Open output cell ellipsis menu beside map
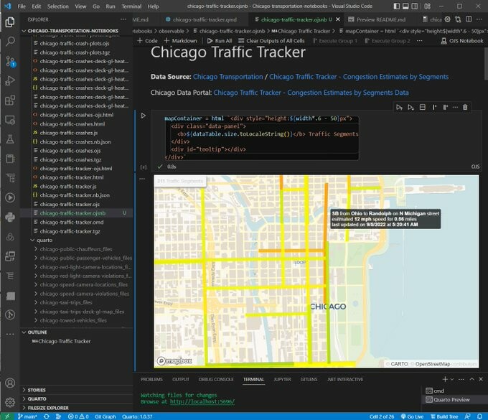Image resolution: width=488 pixels, height=420 pixels. coord(142,179)
